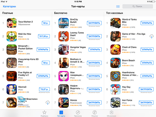The image size is (156, 117).
Task: Tap the Looney Tunes Dash icon
Action: [x=64, y=36]
